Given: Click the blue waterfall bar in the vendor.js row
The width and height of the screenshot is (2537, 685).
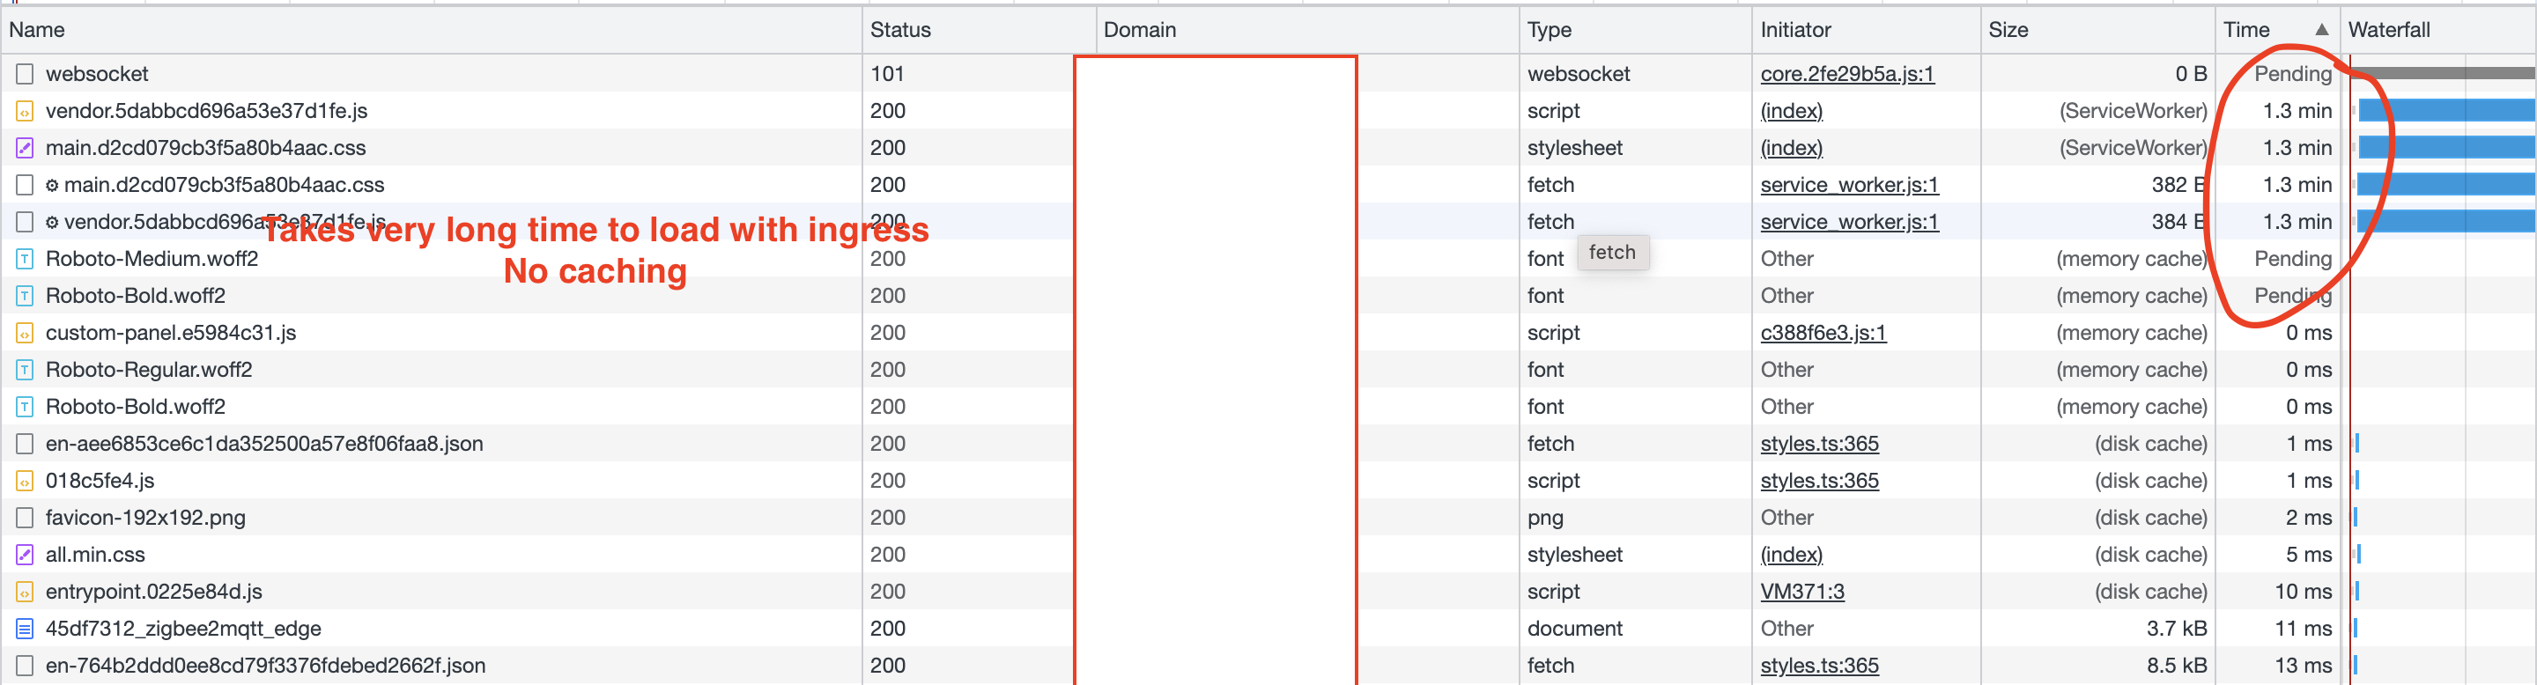Looking at the screenshot, I should coord(2446,110).
